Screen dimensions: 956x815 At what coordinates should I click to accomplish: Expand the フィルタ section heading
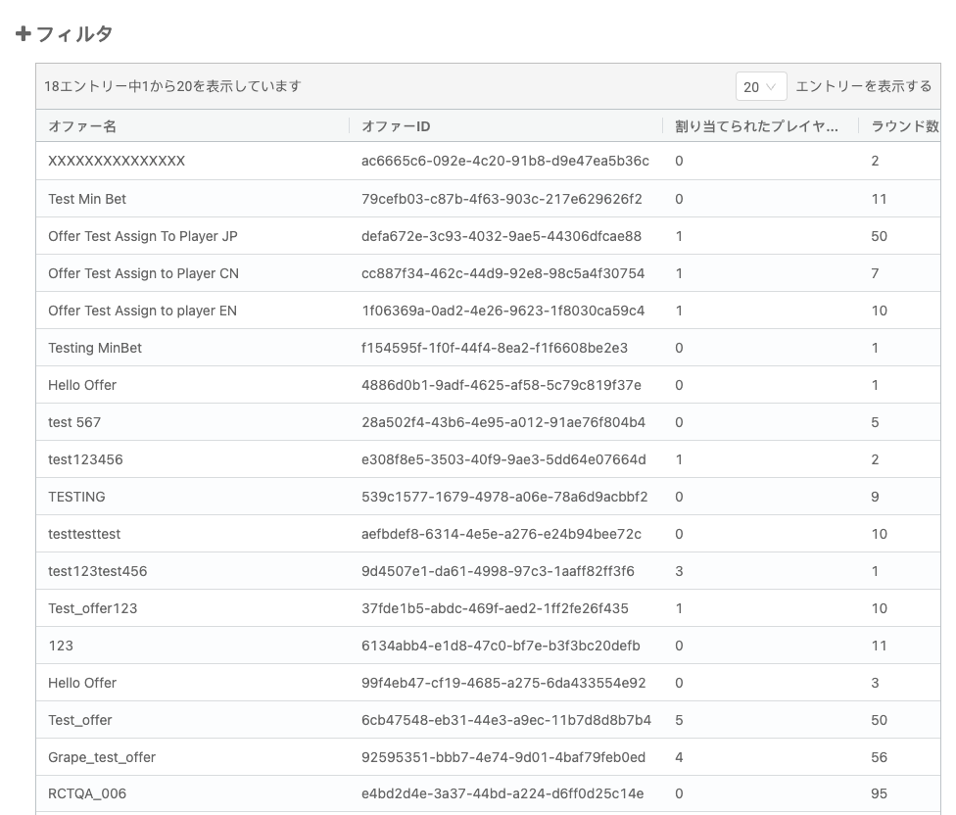tap(74, 34)
